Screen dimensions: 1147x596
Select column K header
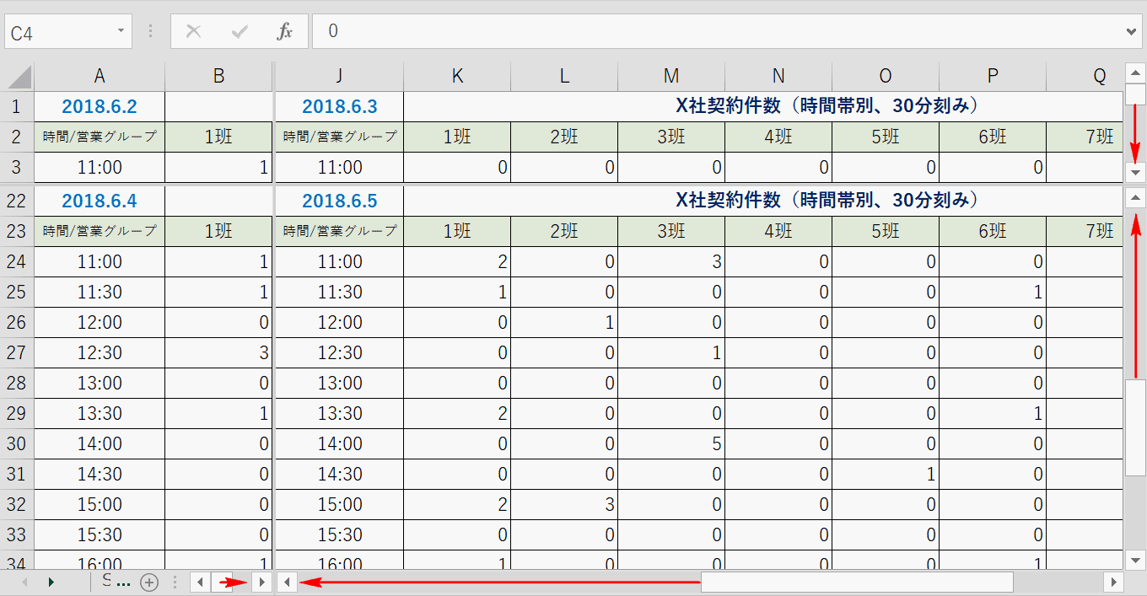[x=457, y=76]
